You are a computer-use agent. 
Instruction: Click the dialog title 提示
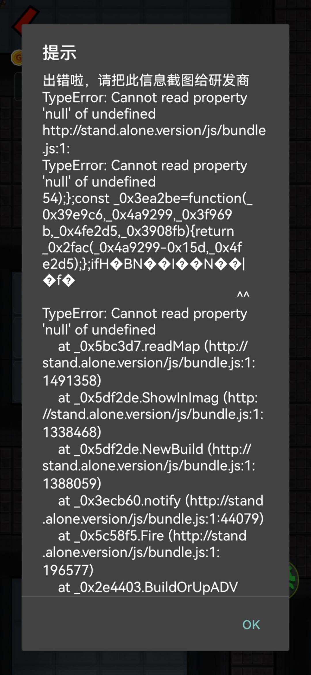pyautogui.click(x=60, y=53)
